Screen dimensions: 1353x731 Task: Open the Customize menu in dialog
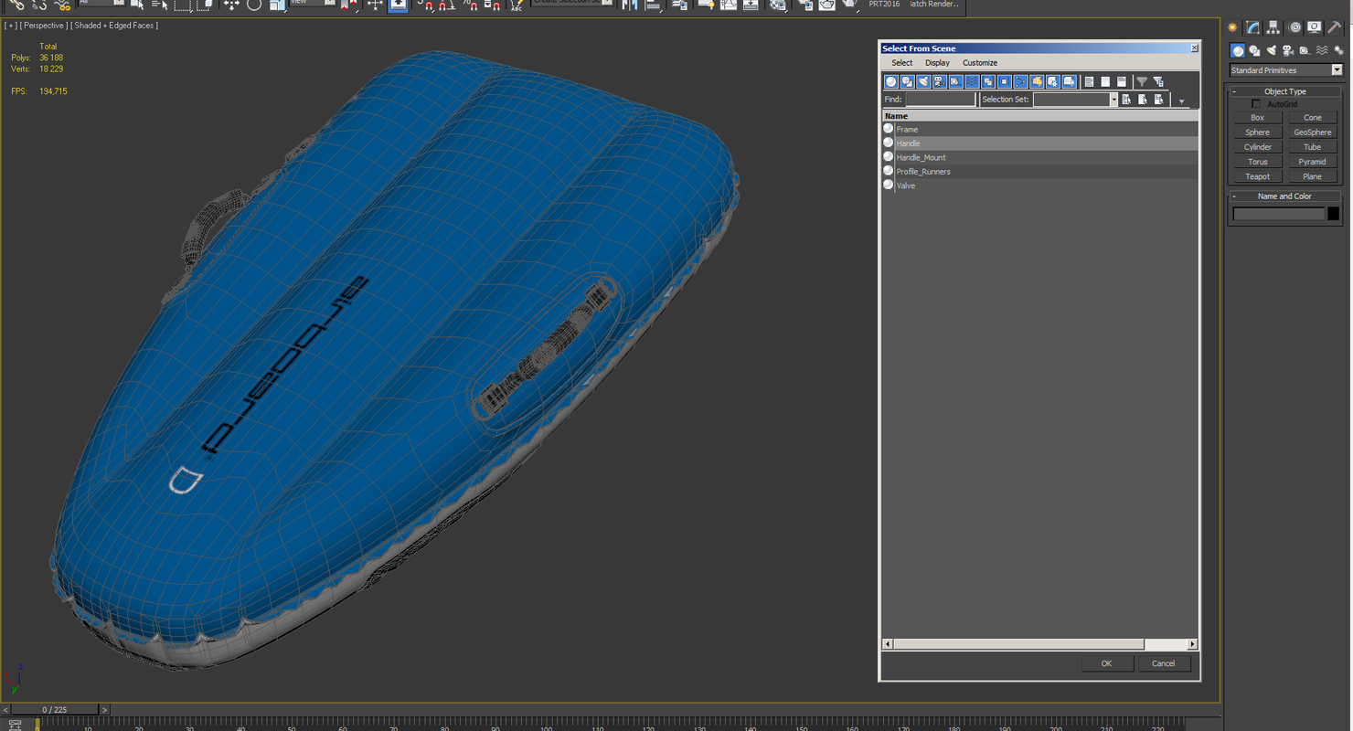980,63
